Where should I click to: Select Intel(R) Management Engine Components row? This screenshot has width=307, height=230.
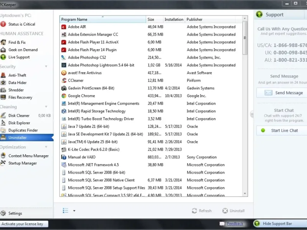click(151, 103)
